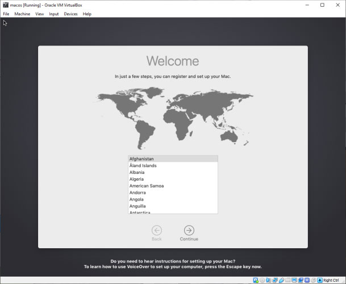346x284 pixels.
Task: Select Andorra in the country list
Action: [137, 193]
